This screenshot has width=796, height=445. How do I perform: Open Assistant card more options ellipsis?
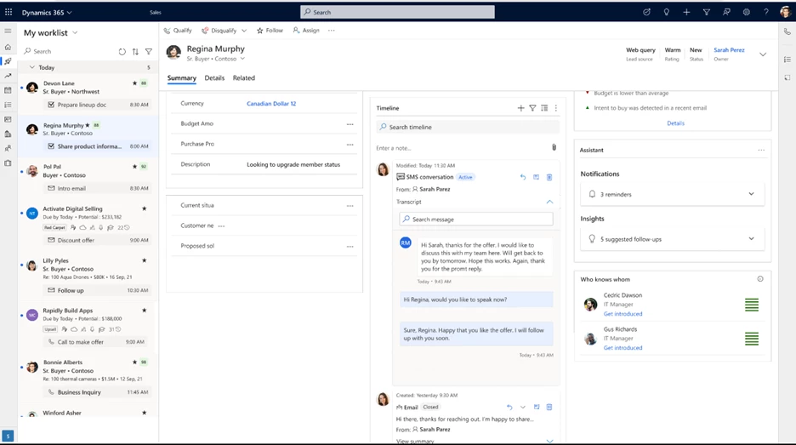761,150
